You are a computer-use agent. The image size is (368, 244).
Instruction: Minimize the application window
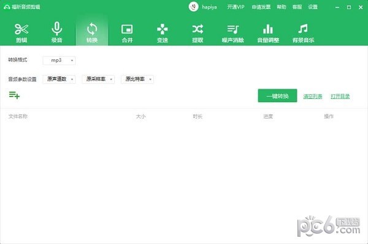coord(337,7)
